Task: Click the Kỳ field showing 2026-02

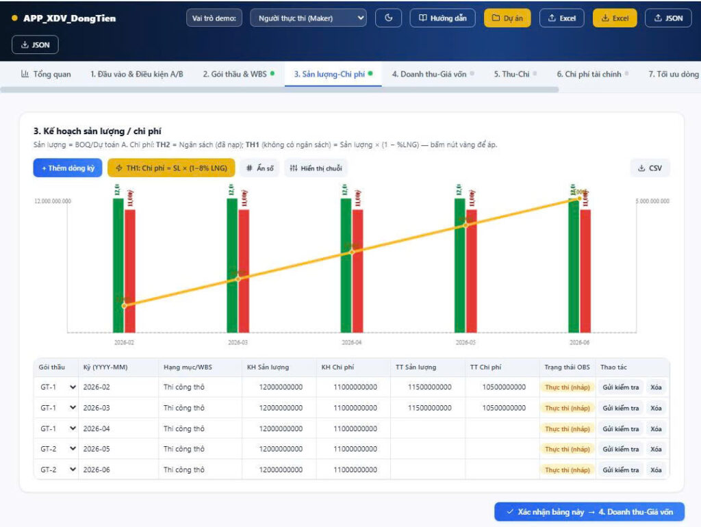Action: [118, 387]
